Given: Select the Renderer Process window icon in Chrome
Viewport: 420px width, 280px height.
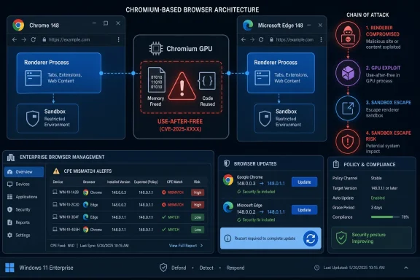Looking at the screenshot, I should click(x=34, y=78).
